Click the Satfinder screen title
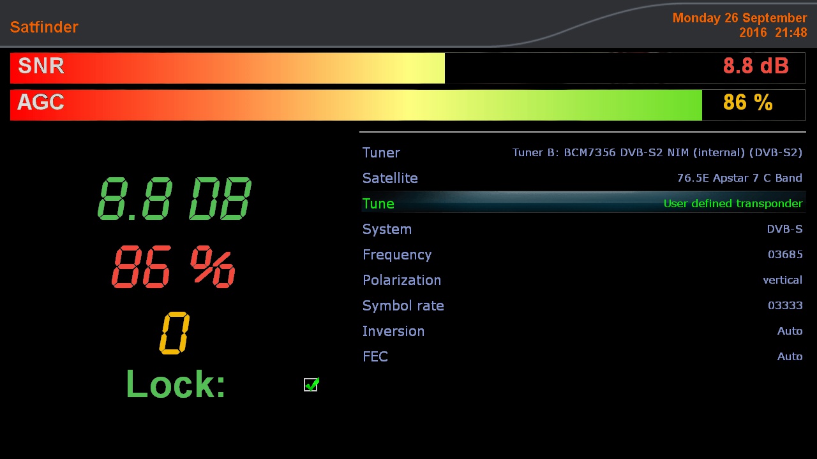The image size is (817, 459). [x=44, y=27]
